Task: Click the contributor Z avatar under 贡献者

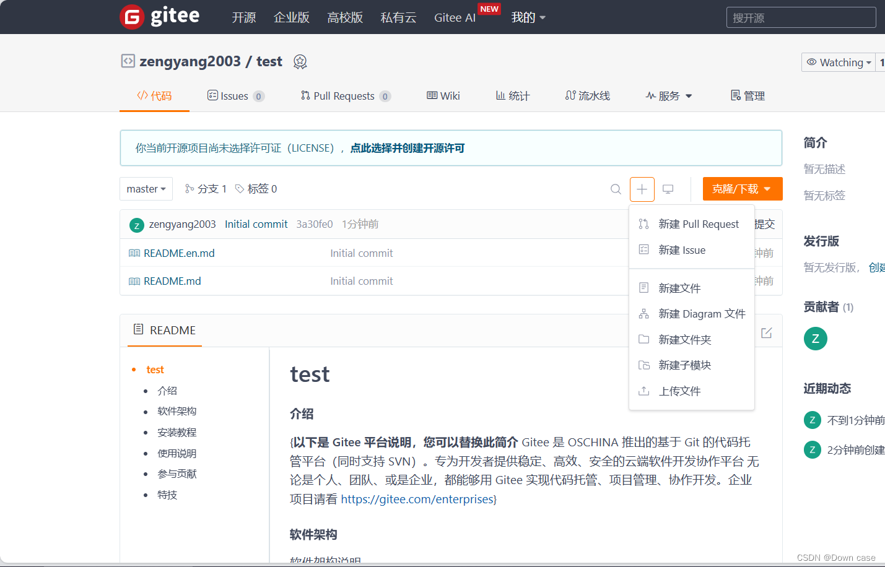Action: pos(816,339)
